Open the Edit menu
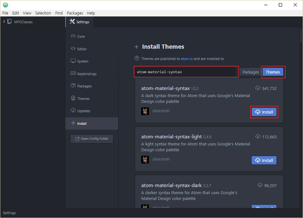Image resolution: width=303 pixels, height=218 pixels. pos(16,13)
